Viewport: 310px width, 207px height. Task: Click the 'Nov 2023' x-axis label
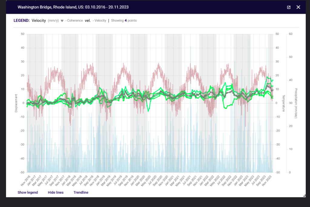pyautogui.click(x=267, y=181)
